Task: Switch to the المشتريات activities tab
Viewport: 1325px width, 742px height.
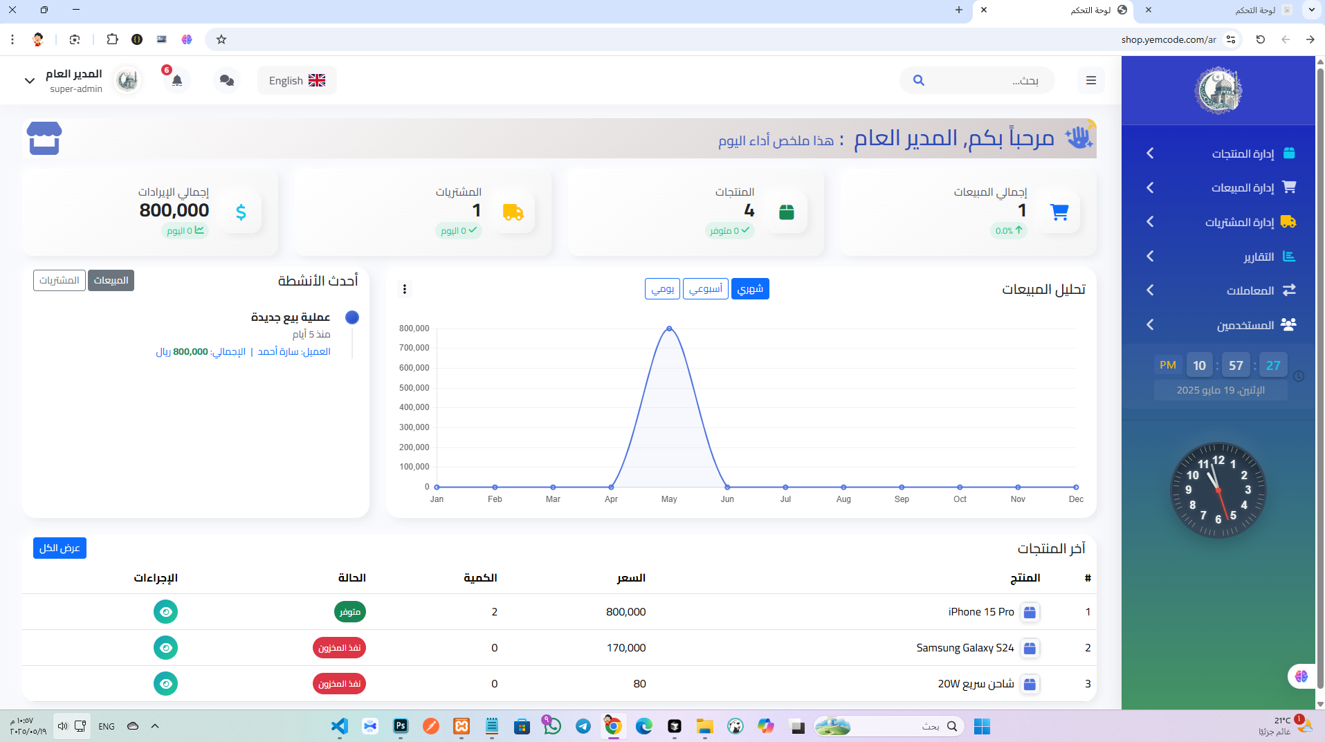Action: (60, 280)
